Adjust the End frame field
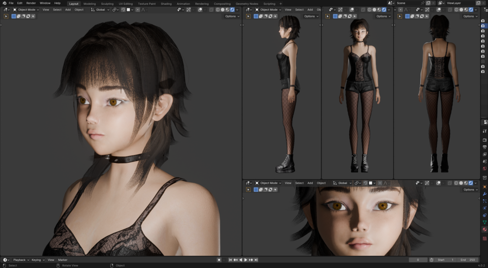 click(x=468, y=260)
